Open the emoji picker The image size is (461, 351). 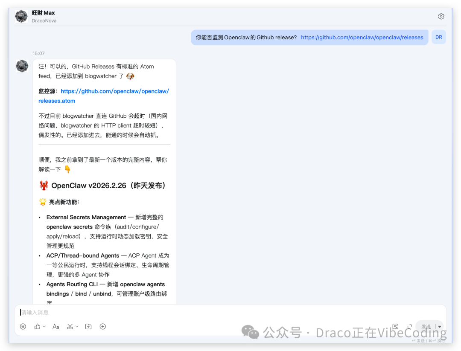point(23,326)
